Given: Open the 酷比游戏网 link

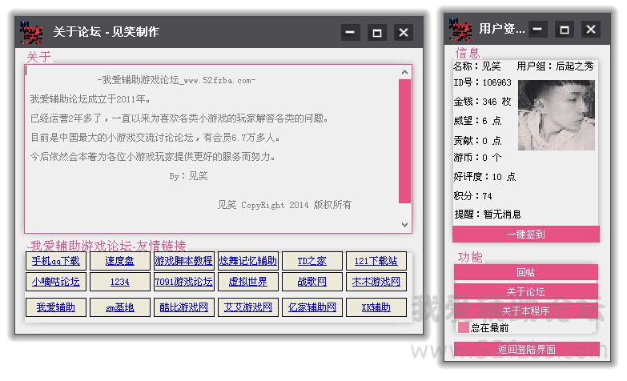Looking at the screenshot, I should click(x=183, y=307).
